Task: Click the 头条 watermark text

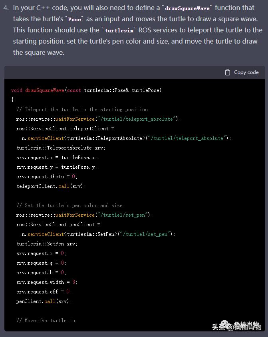Action: click(218, 327)
